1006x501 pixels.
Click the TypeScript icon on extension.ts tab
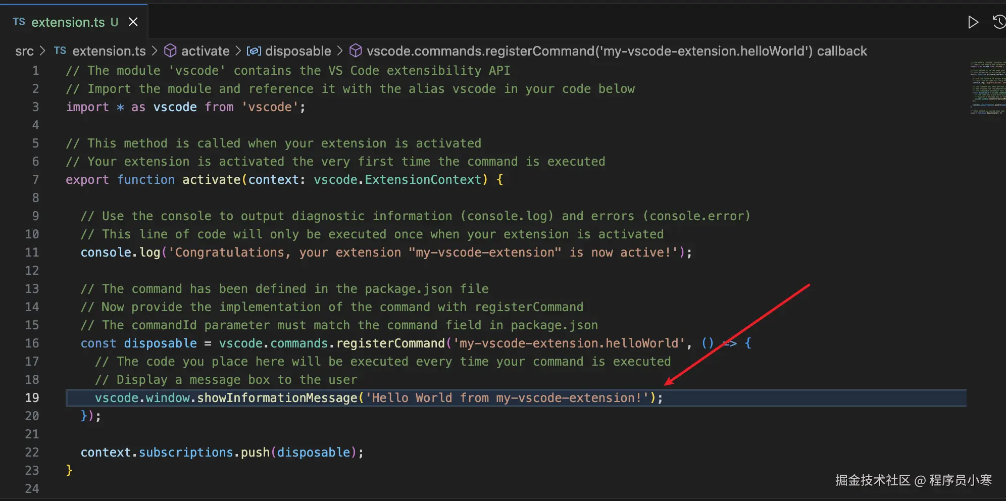[19, 22]
